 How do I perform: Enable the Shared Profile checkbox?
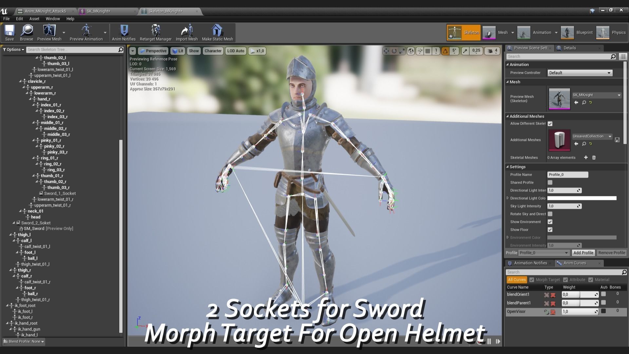(550, 182)
